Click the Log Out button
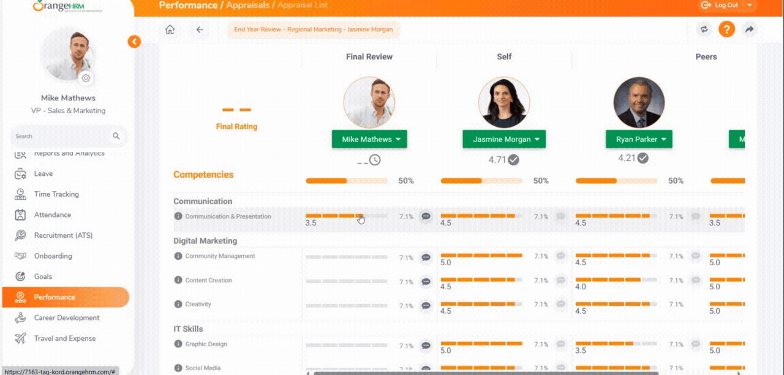Screen dimensions: 784x375 (720, 6)
